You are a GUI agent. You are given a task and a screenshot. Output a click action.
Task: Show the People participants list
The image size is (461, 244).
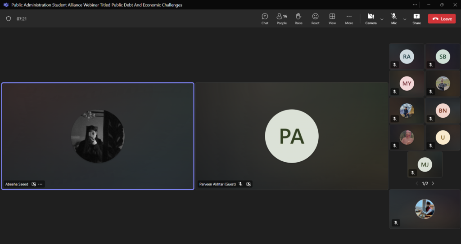click(x=282, y=19)
